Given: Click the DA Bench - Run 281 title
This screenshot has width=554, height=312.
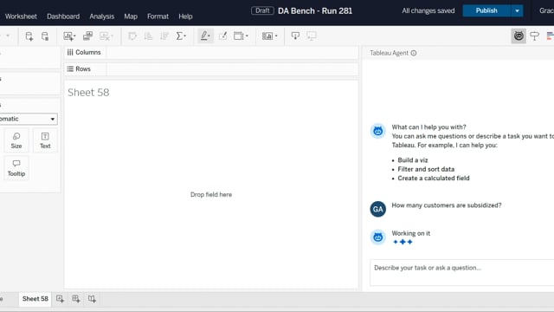Looking at the screenshot, I should click(315, 11).
